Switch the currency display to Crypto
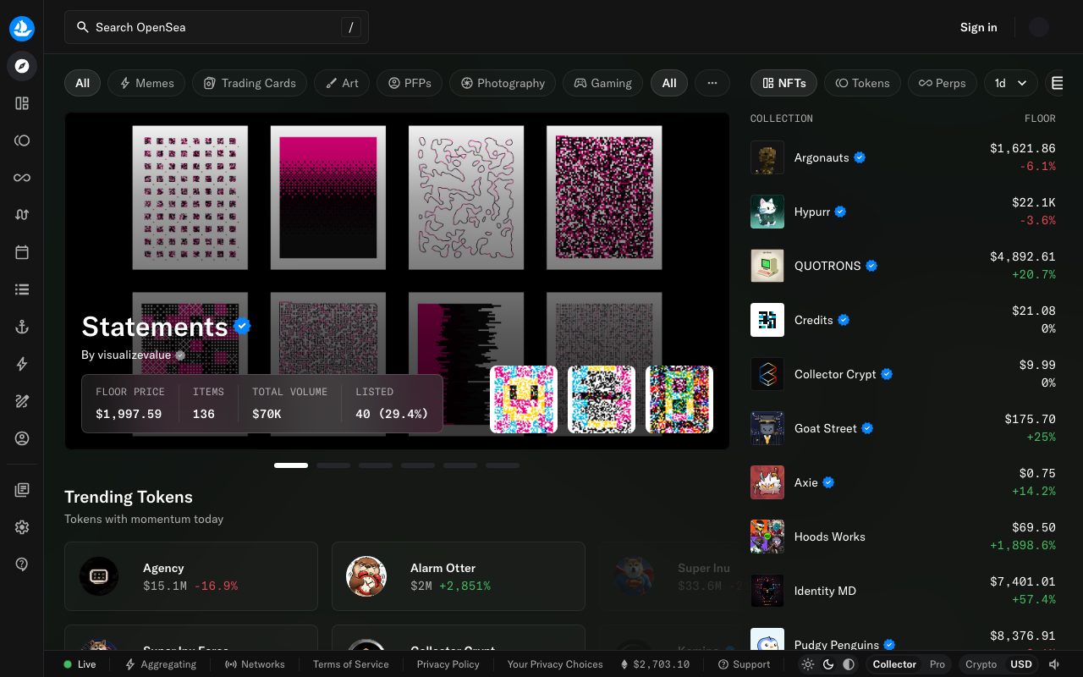The width and height of the screenshot is (1083, 677). [x=981, y=664]
